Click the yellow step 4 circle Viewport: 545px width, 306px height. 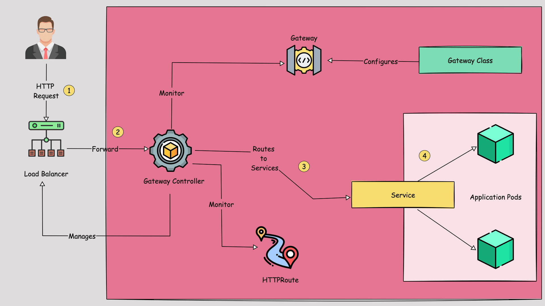(x=424, y=156)
